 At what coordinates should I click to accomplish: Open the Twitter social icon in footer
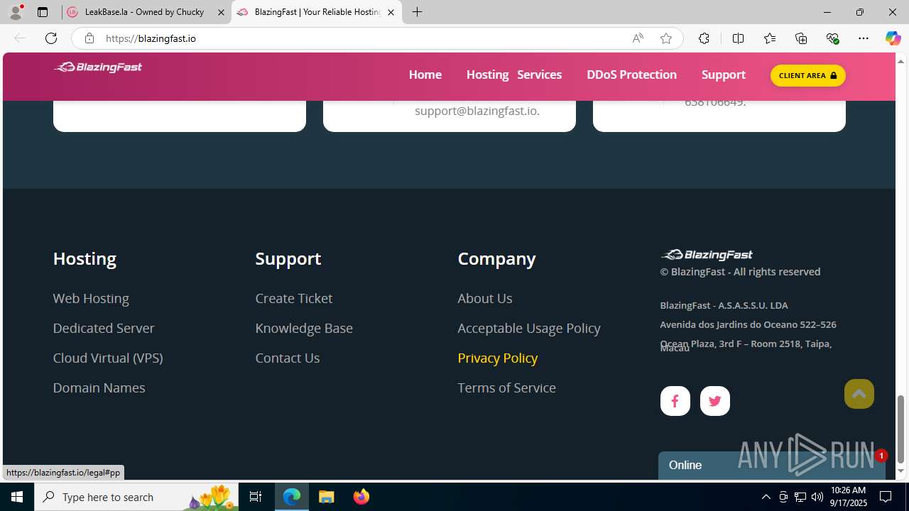pos(714,401)
